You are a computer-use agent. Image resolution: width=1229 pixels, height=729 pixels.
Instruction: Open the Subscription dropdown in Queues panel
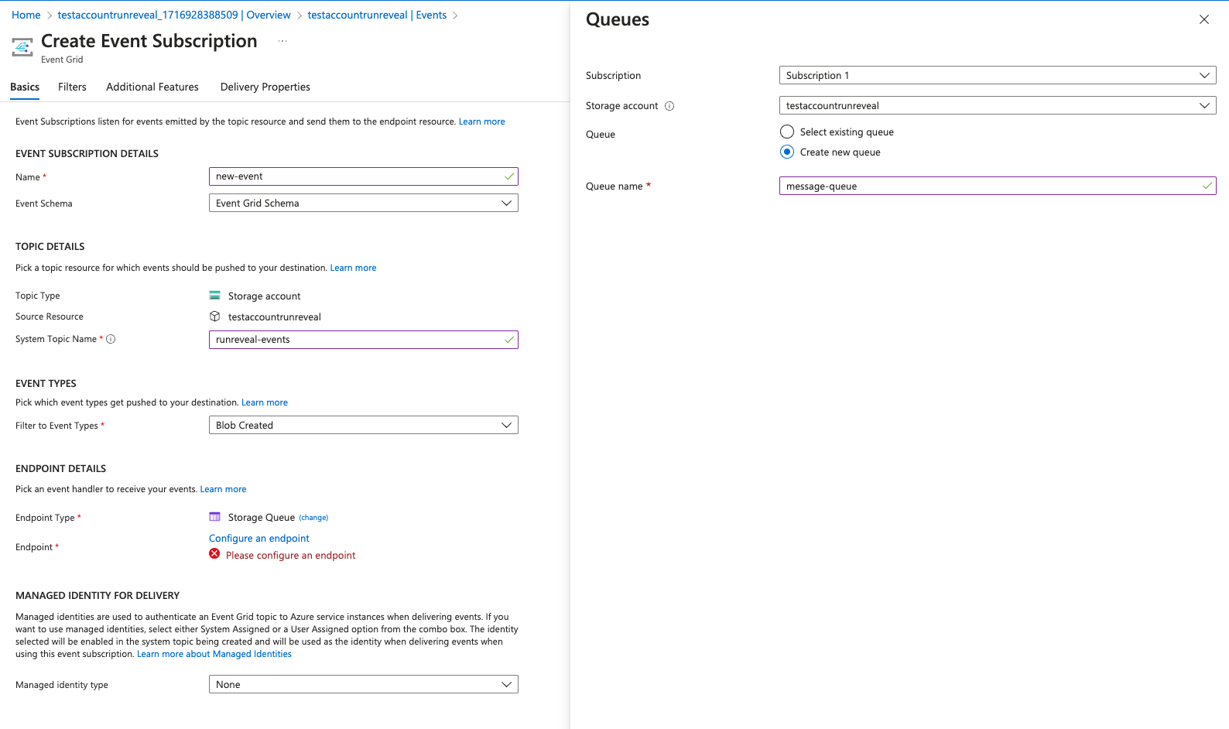(x=997, y=75)
